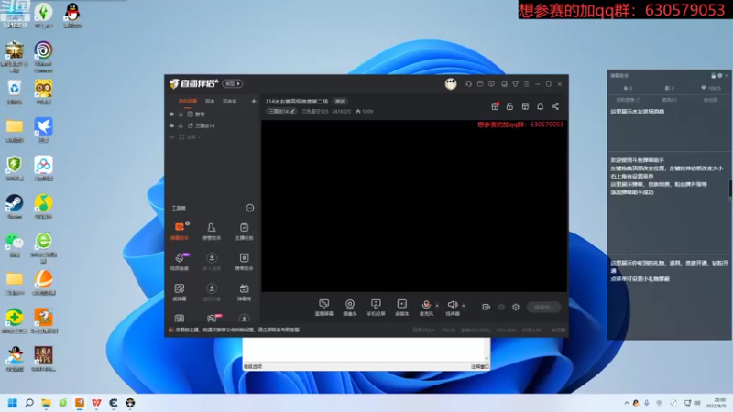This screenshot has width=733, height=412.
Task: Open settings gear in the 弹幕助手 window
Action: 720,76
